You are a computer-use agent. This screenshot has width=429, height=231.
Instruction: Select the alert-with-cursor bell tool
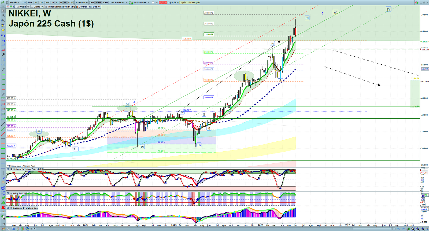click(x=3, y=25)
